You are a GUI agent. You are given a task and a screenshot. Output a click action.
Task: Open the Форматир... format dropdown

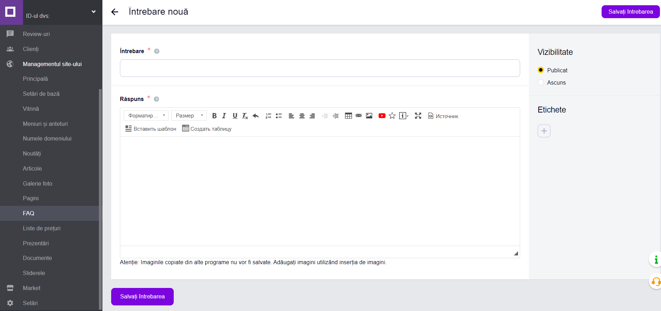[146, 116]
